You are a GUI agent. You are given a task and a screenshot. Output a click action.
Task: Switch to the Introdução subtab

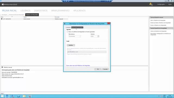point(4,15)
